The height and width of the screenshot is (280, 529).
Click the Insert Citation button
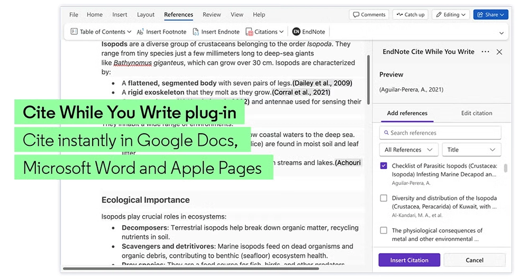(409, 260)
